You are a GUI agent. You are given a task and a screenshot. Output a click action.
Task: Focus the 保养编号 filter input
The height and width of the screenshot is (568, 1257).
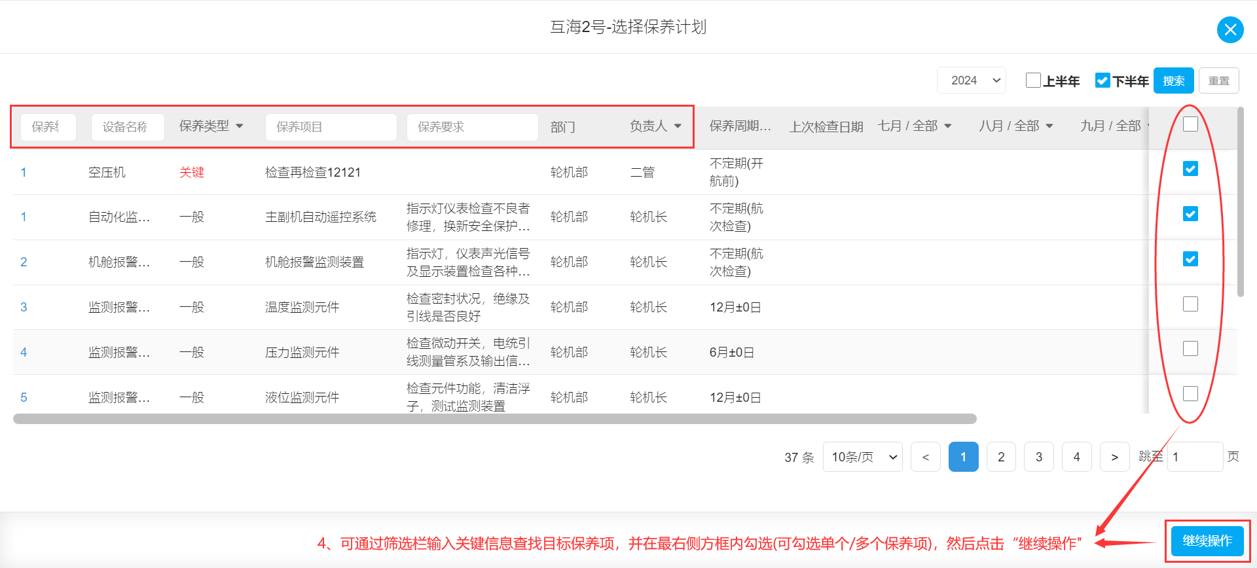[48, 127]
